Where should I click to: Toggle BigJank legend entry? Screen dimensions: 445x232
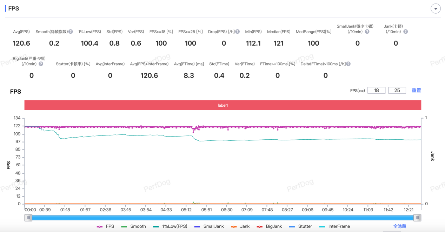(270, 226)
